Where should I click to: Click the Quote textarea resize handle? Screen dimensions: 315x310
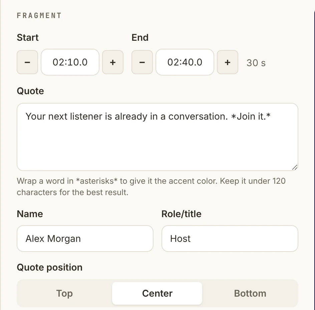click(295, 167)
